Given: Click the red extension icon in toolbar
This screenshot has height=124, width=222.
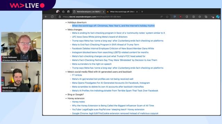Looking at the screenshot, I should [x=180, y=17].
